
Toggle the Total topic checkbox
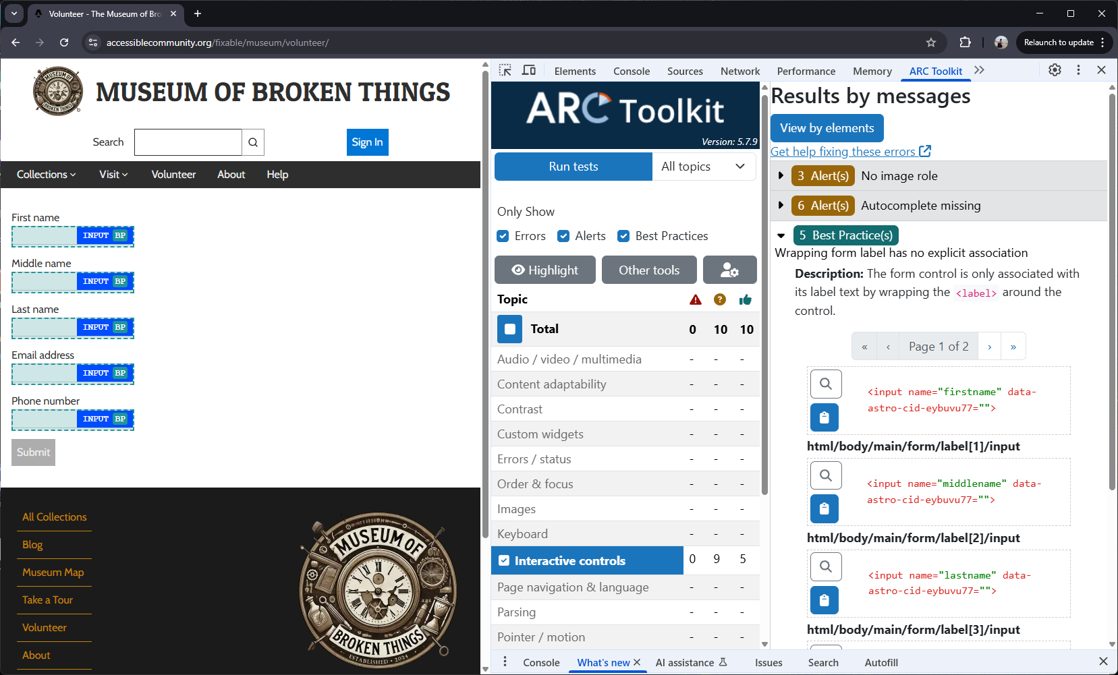pos(510,329)
